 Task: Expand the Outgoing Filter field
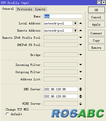tap(80, 72)
